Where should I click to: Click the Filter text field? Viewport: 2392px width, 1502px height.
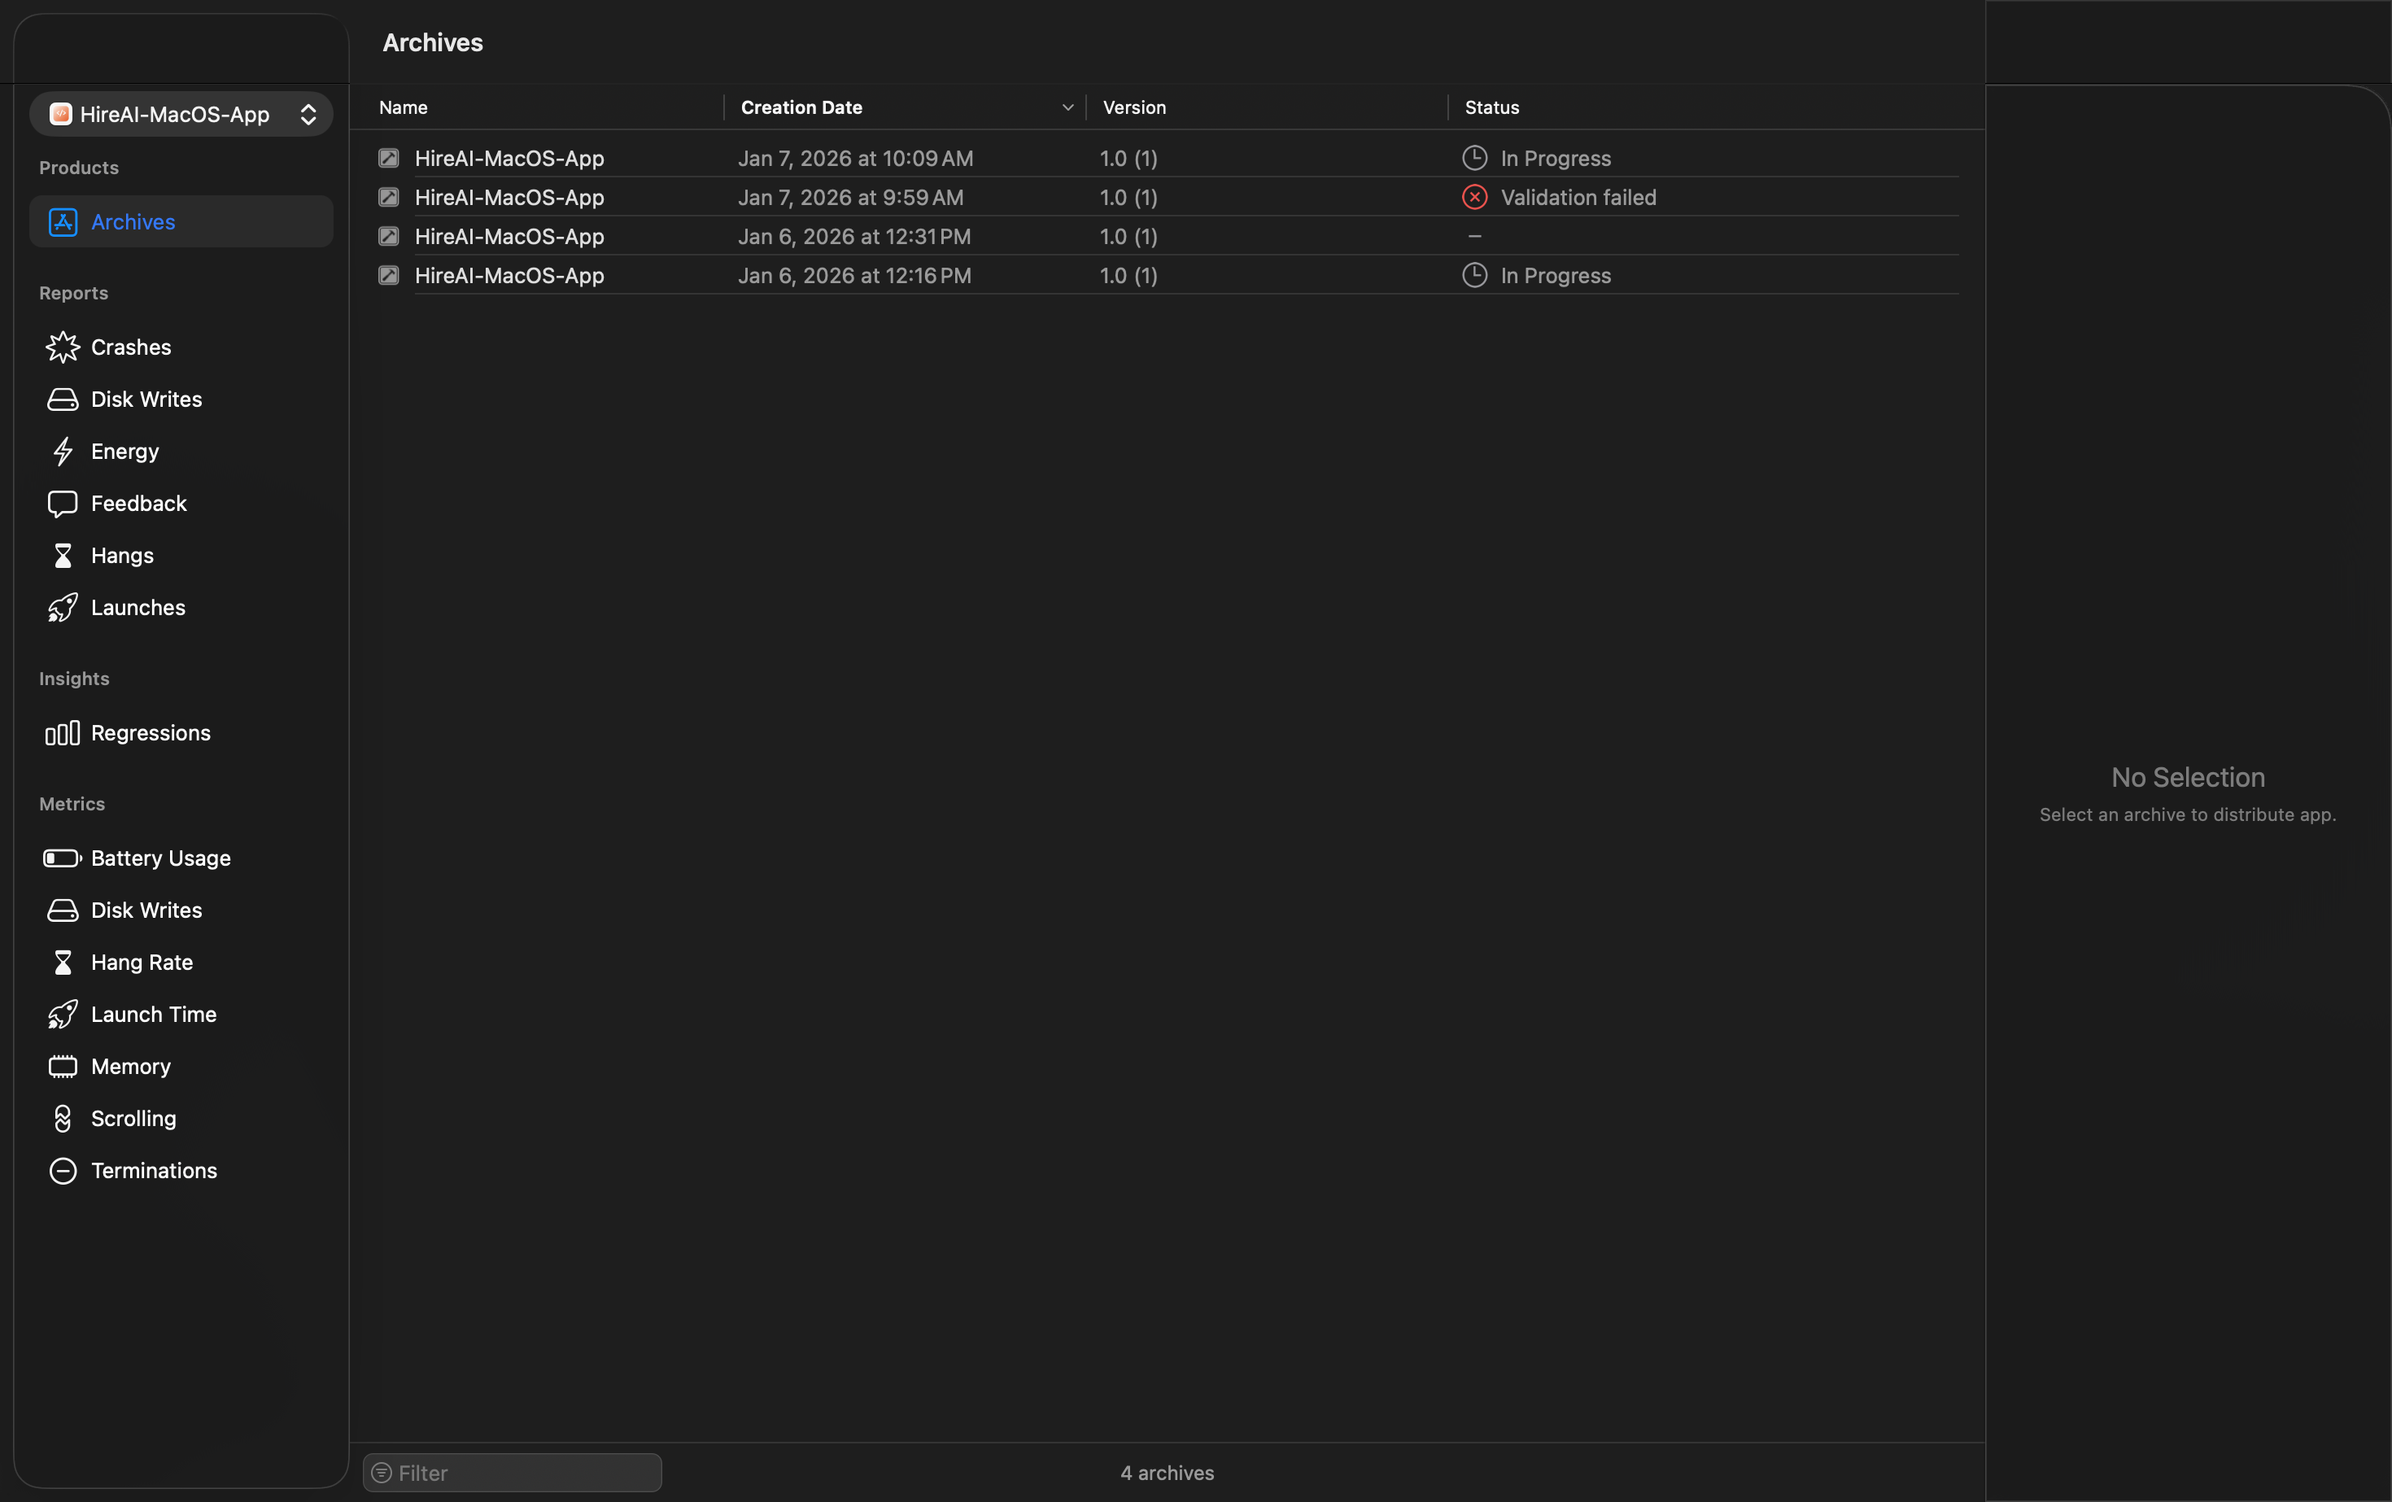pos(526,1474)
